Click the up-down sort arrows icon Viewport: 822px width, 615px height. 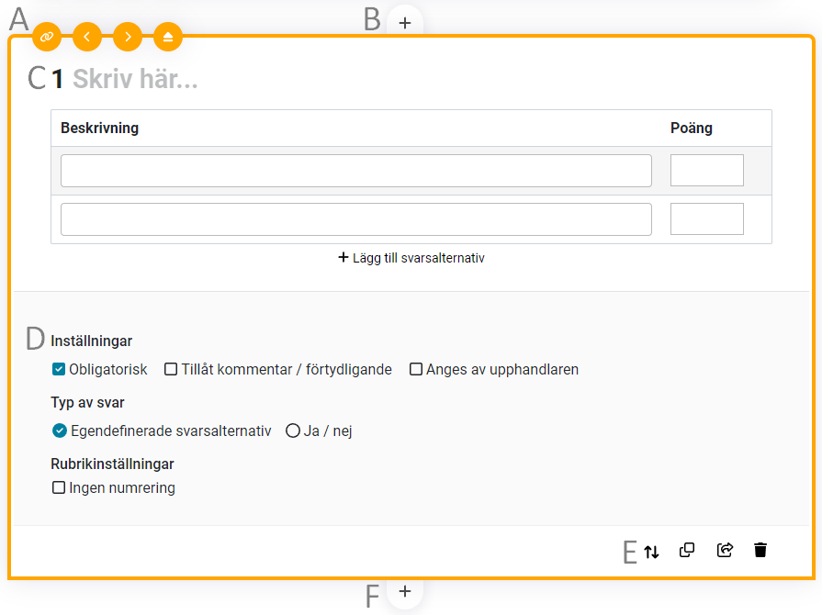tap(651, 552)
